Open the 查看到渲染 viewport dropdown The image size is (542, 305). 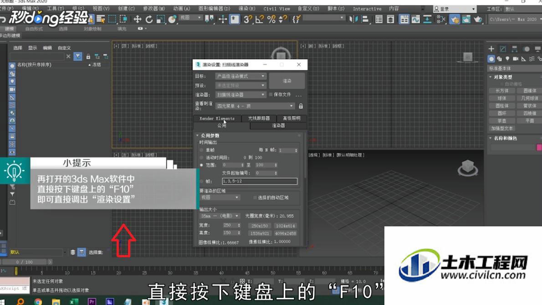(255, 106)
